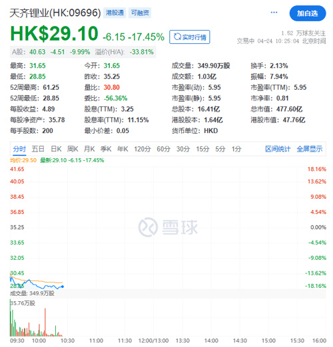Screen dimensions: 333x347
Task: Click the 港股通 tag
Action: (115, 13)
